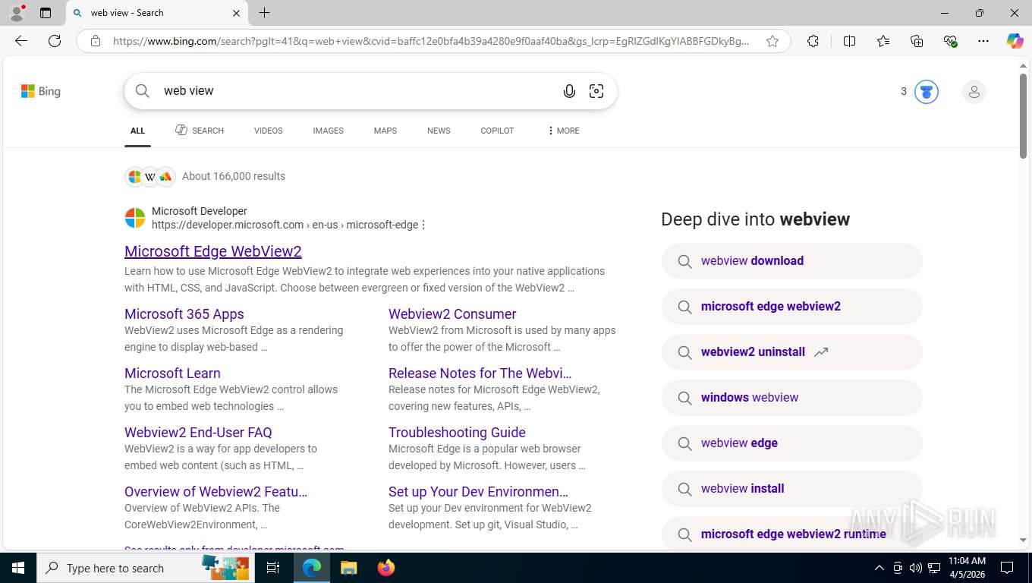1032x583 pixels.
Task: Switch to IMAGES tab
Action: click(x=328, y=131)
